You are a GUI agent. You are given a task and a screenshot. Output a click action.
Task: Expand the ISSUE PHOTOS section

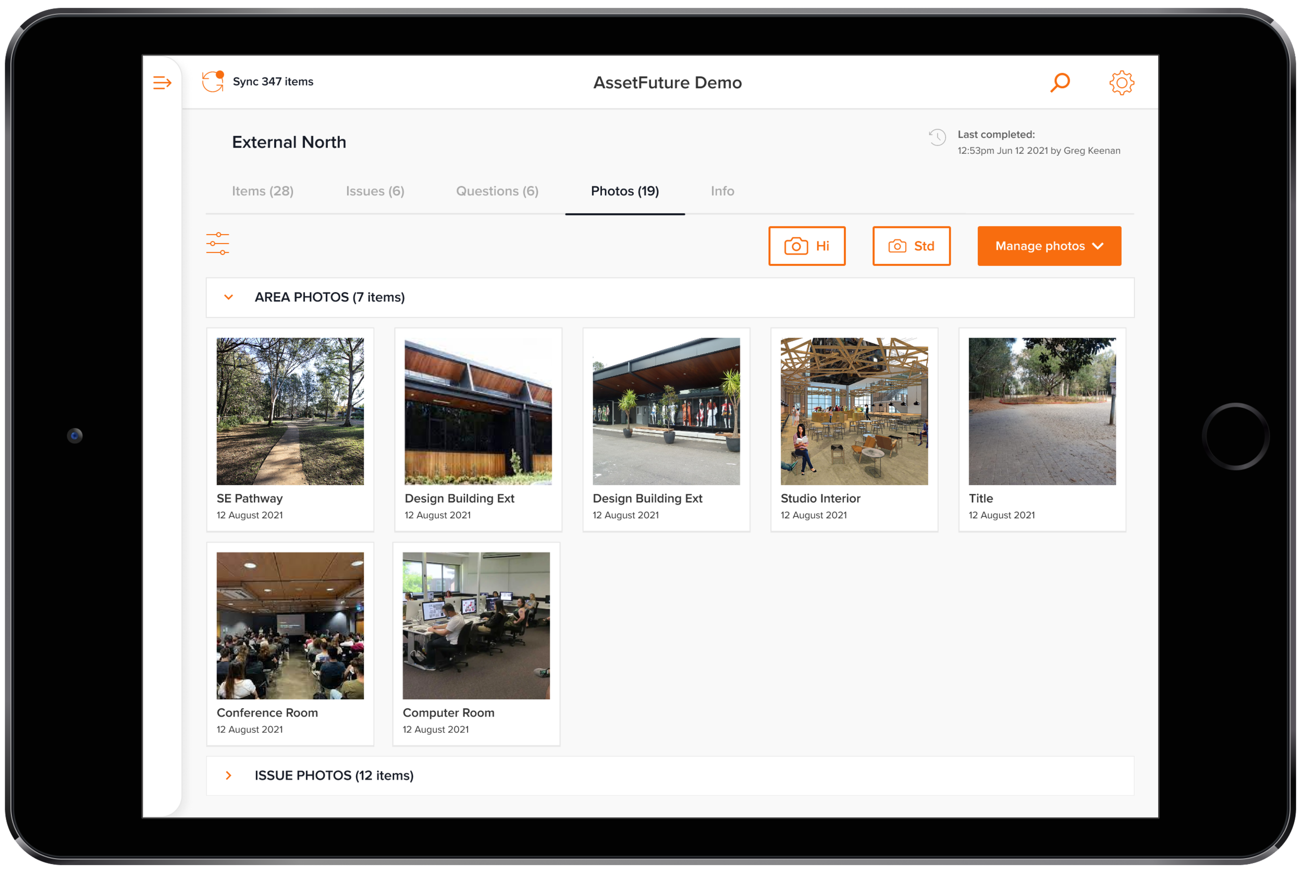pos(228,775)
